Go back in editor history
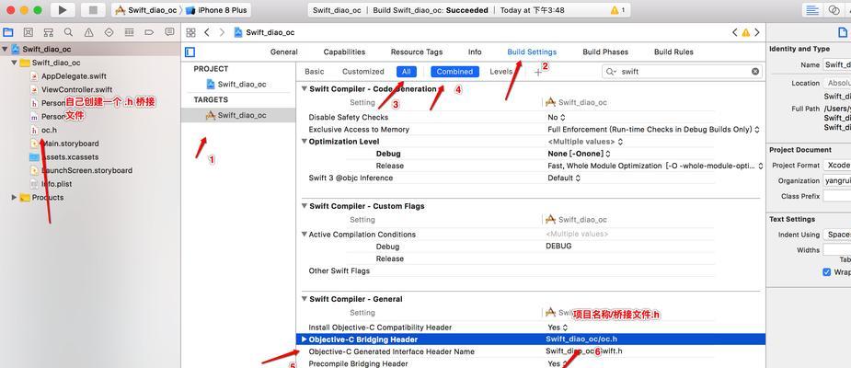This screenshot has height=368, width=851. 207,32
